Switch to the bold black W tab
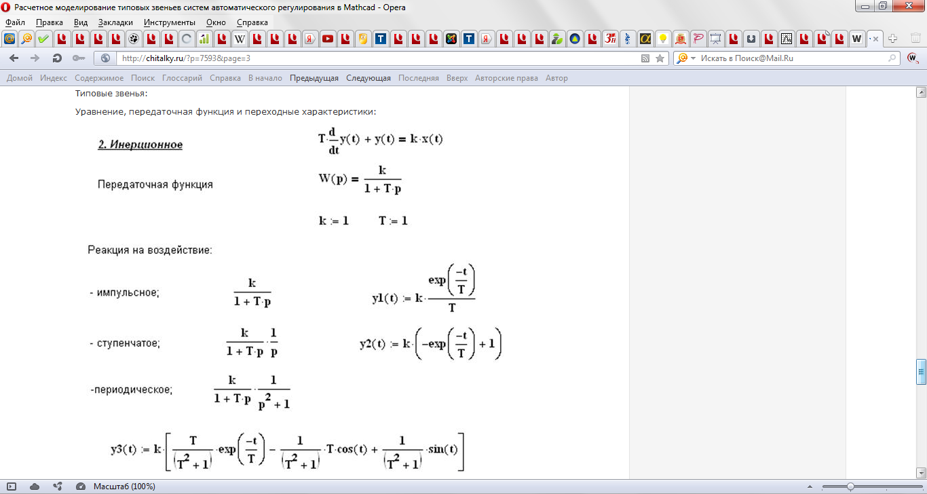Image resolution: width=927 pixels, height=494 pixels. pyautogui.click(x=856, y=38)
